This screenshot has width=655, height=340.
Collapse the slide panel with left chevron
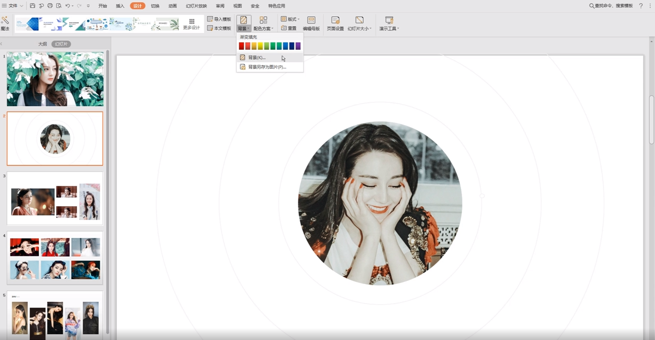tap(2, 44)
